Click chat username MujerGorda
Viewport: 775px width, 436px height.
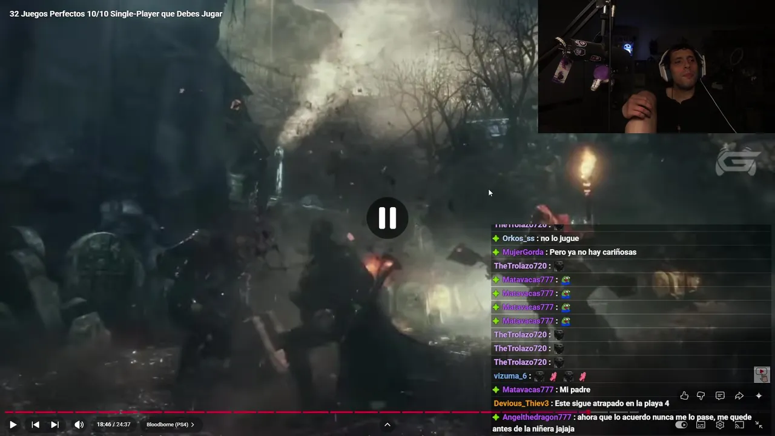point(524,252)
